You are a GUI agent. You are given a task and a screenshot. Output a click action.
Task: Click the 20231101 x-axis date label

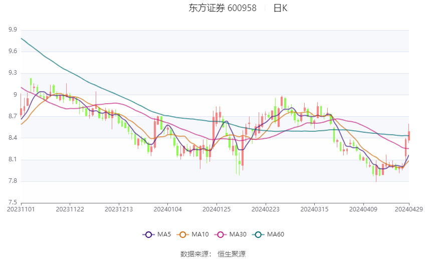tap(21, 209)
